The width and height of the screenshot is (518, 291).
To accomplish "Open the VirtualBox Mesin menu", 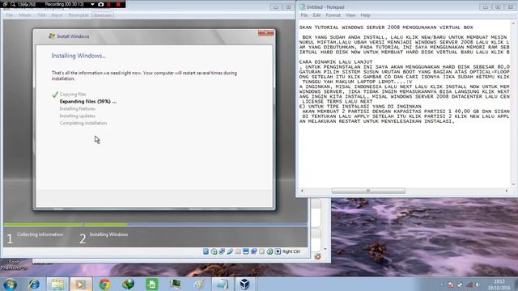I will [x=25, y=15].
